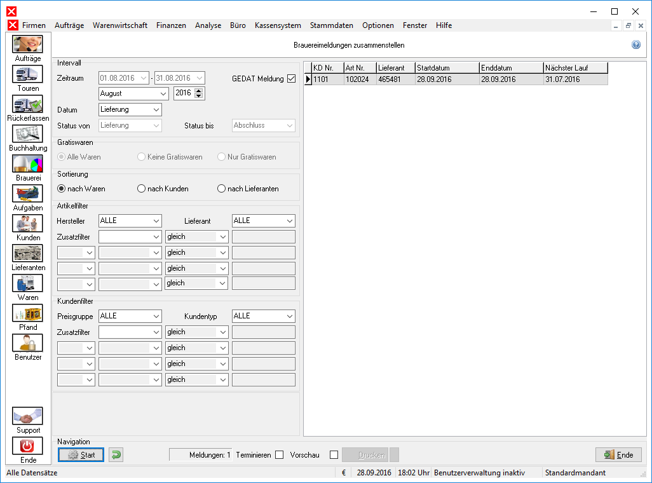Click the Start button
This screenshot has width=652, height=483.
click(81, 454)
